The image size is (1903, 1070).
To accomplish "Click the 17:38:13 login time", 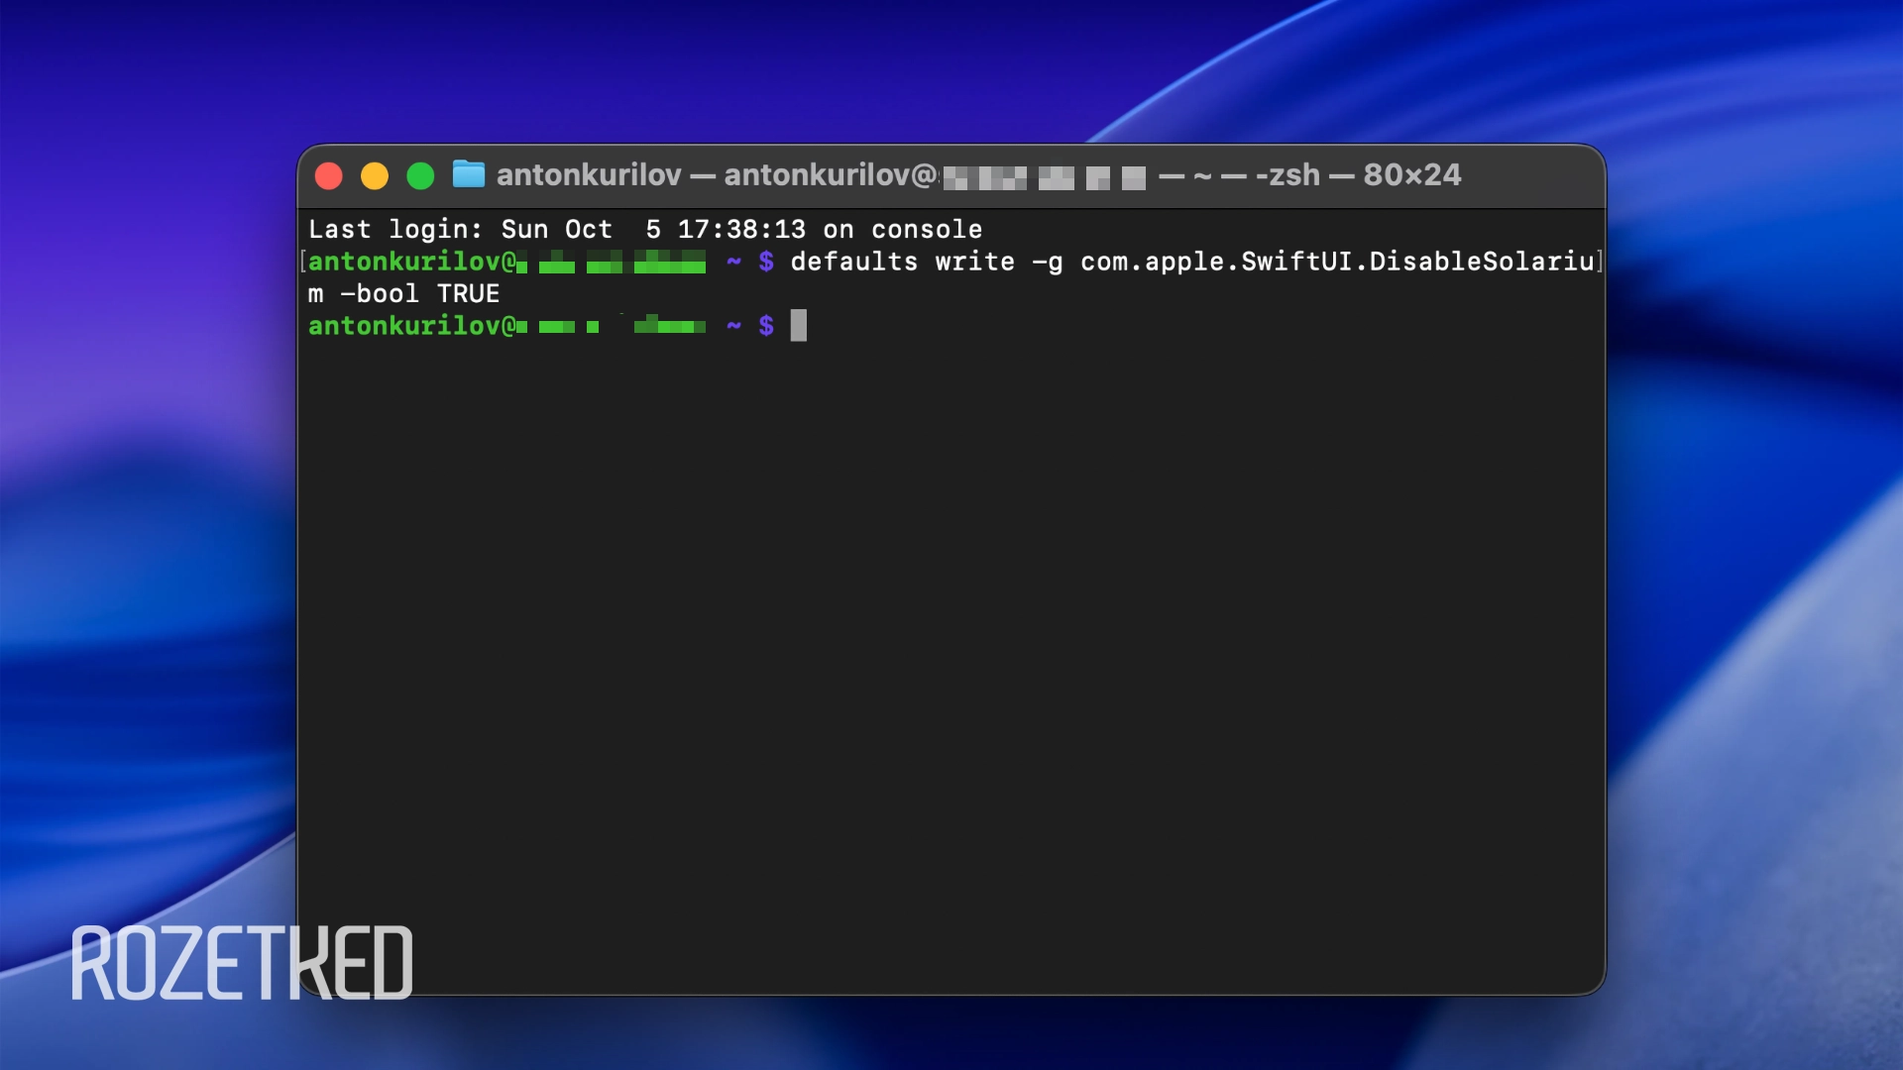I will click(740, 230).
